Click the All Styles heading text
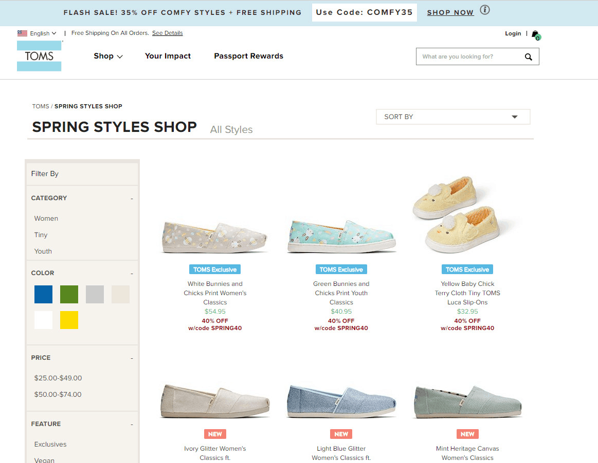This screenshot has height=463, width=598. pyautogui.click(x=231, y=130)
